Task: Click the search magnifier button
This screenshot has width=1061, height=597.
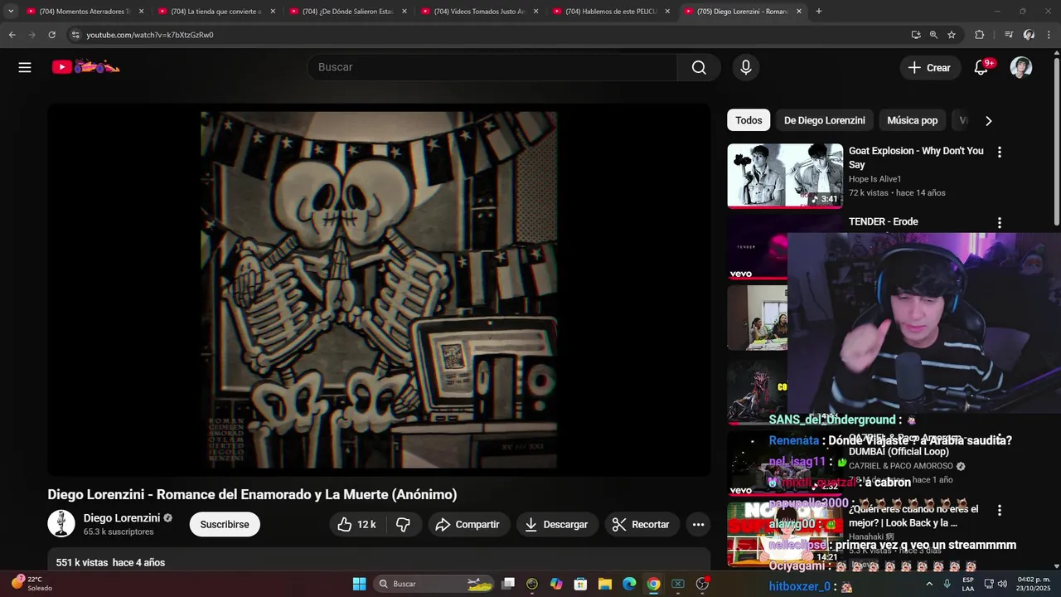Action: coord(699,67)
